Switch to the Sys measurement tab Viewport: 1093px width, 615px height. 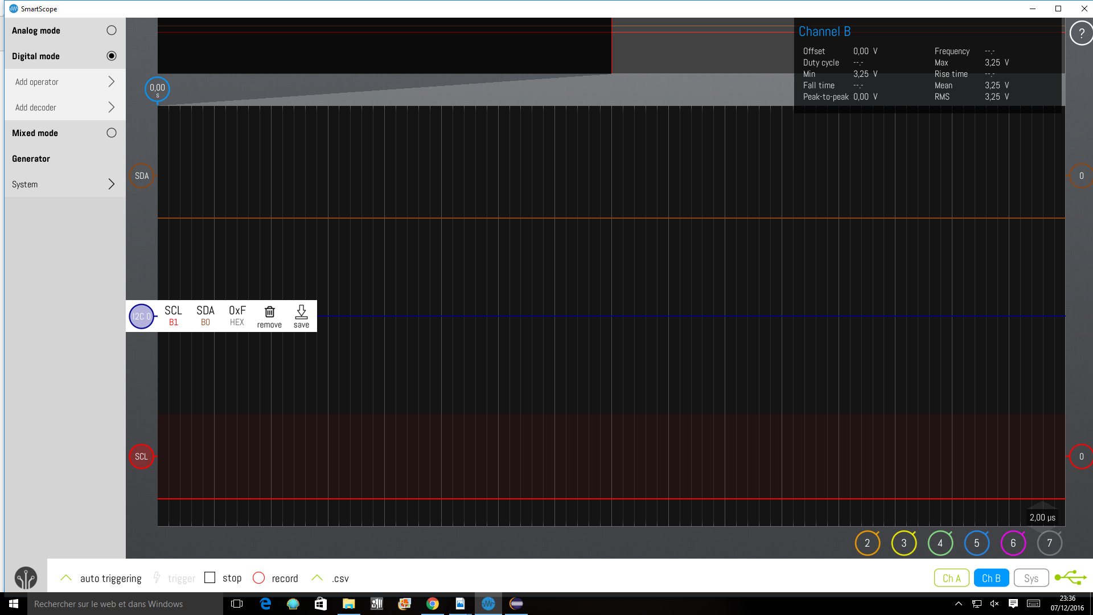click(x=1031, y=578)
